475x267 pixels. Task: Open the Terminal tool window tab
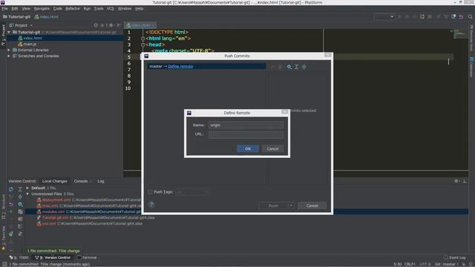click(x=87, y=257)
